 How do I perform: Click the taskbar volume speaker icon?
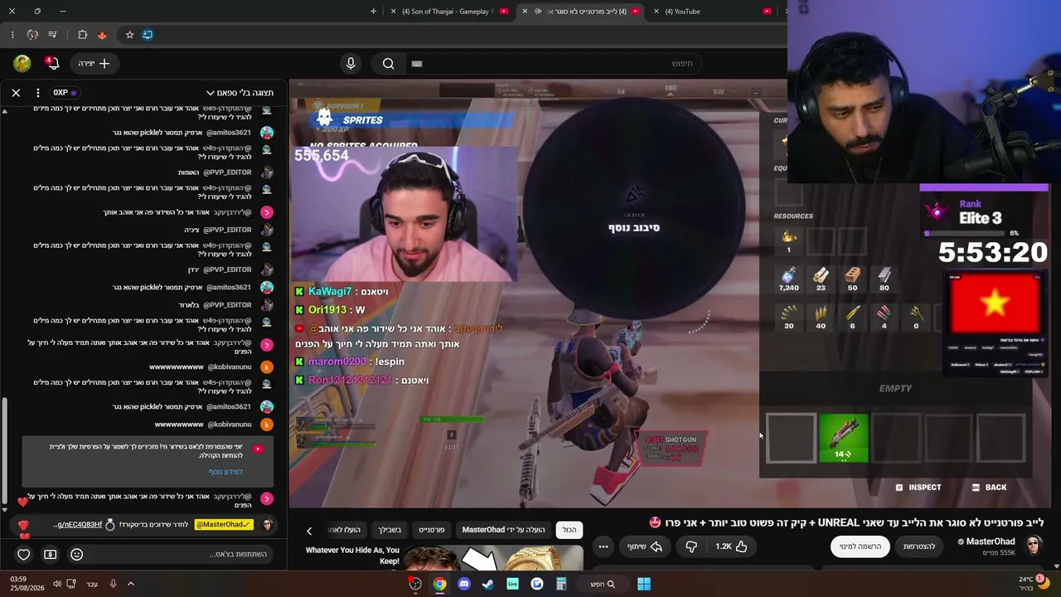pyautogui.click(x=57, y=584)
